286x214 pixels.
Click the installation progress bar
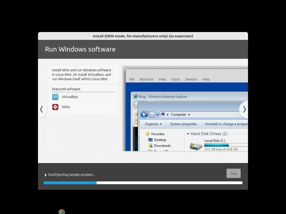[143, 183]
